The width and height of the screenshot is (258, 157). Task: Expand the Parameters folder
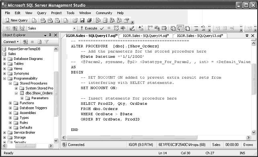click(22, 98)
